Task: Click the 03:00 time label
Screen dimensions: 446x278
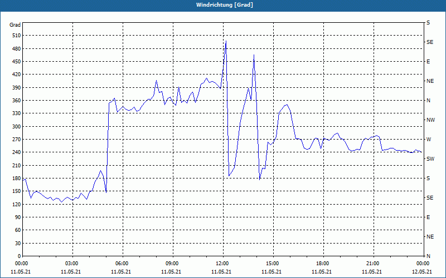Action: tap(71, 264)
